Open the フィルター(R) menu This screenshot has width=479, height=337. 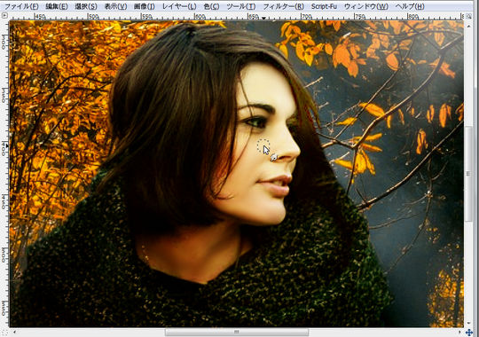[x=284, y=6]
